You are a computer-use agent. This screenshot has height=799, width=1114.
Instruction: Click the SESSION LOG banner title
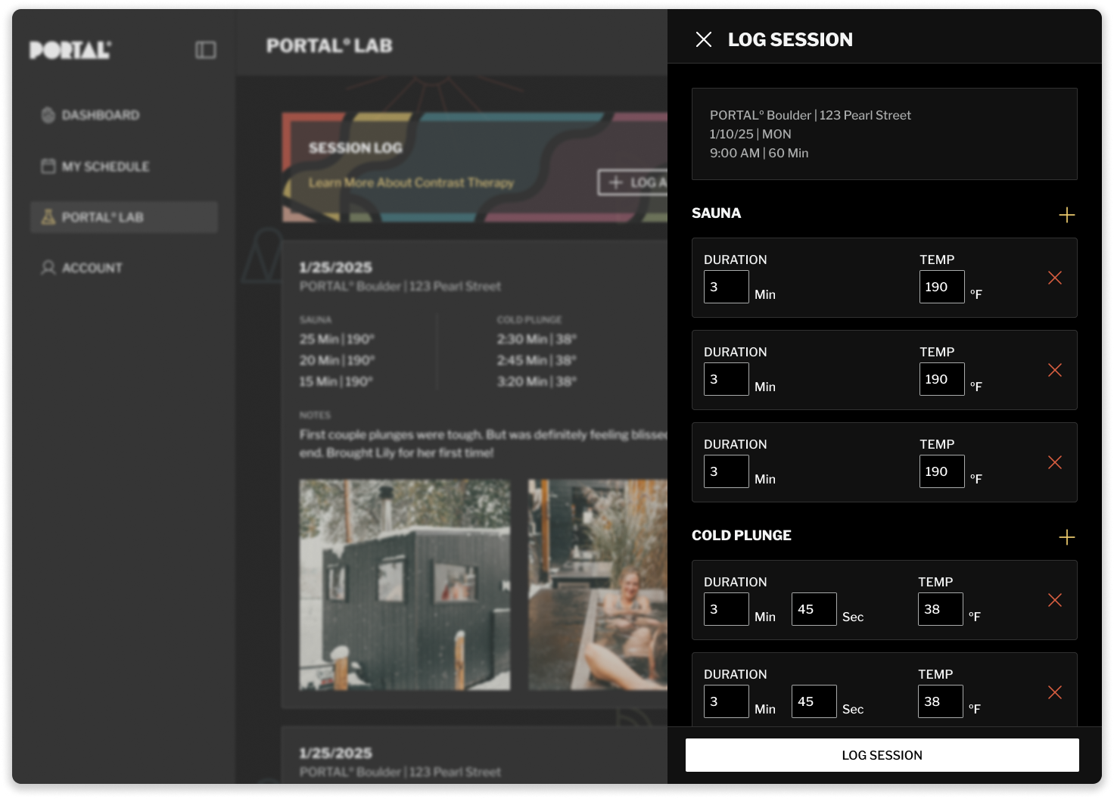click(355, 148)
